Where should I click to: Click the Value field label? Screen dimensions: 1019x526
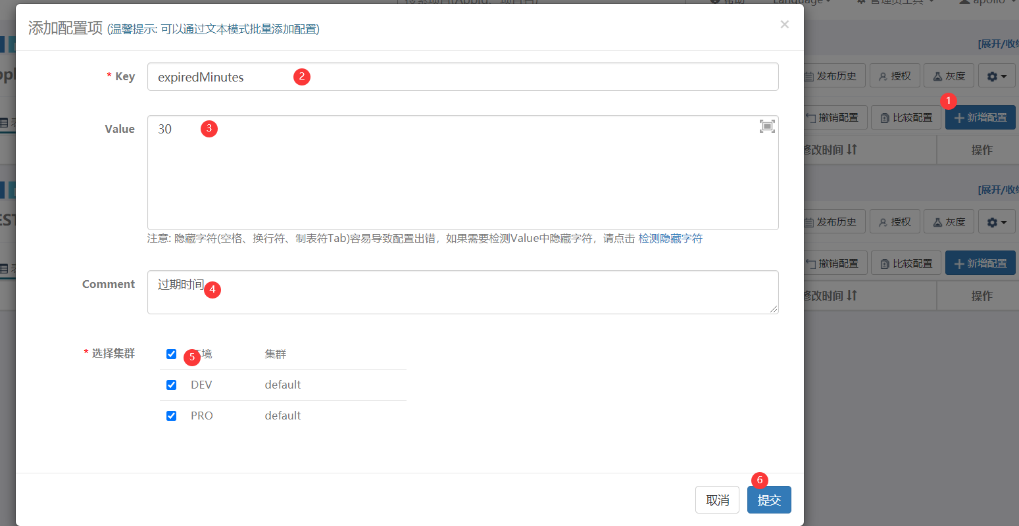(120, 129)
